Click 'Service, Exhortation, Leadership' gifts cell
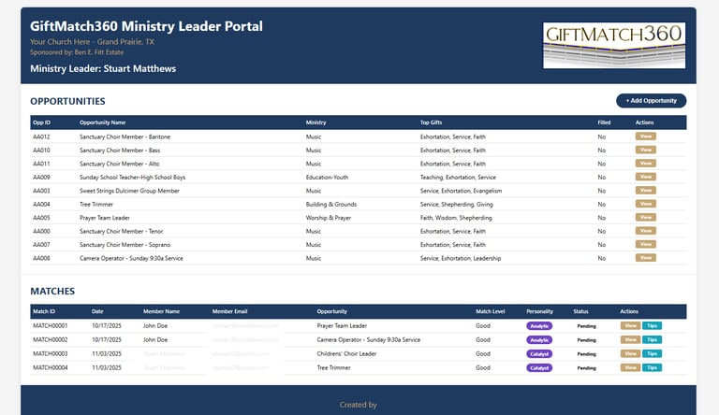 (461, 258)
